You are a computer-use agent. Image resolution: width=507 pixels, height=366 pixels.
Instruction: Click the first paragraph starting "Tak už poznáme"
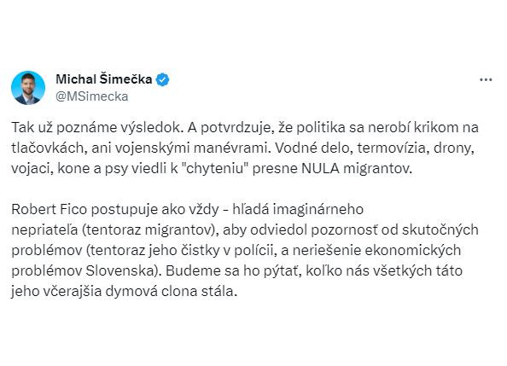point(245,148)
